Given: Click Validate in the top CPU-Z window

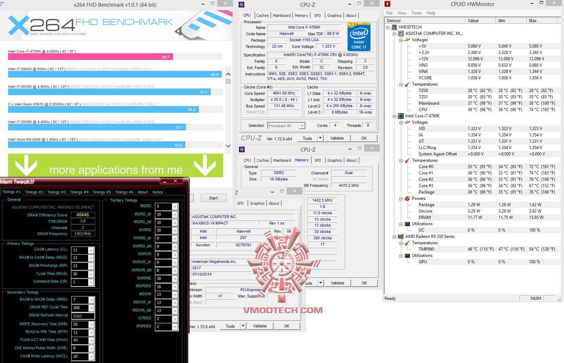Looking at the screenshot, I should click(337, 138).
